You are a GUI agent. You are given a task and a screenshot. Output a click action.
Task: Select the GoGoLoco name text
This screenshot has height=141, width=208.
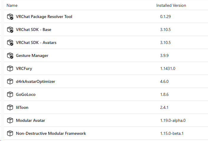click(x=26, y=94)
